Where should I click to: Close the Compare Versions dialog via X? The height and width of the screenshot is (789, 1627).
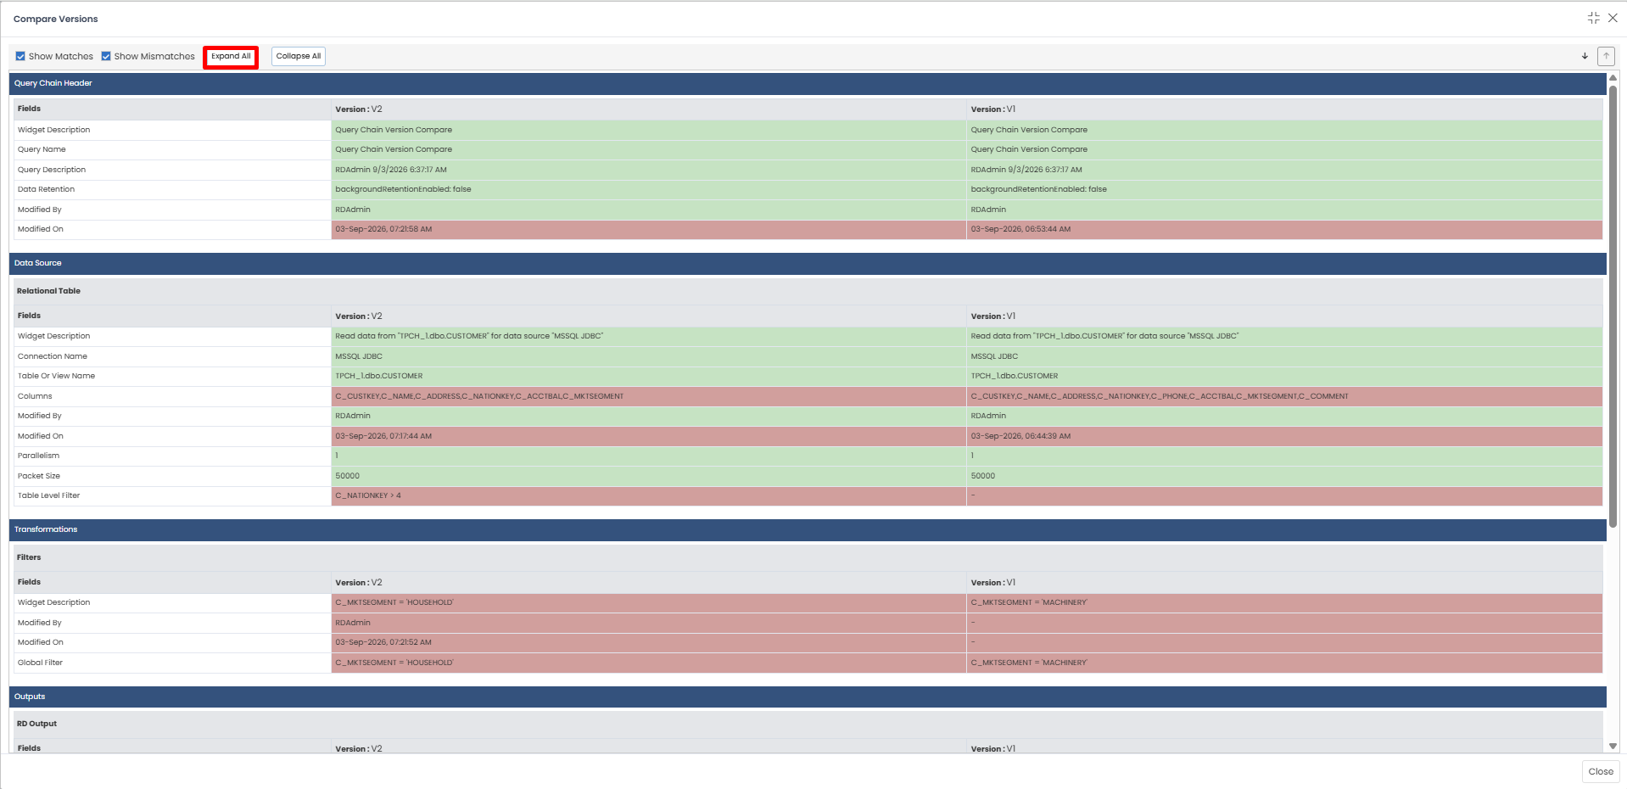pyautogui.click(x=1613, y=18)
